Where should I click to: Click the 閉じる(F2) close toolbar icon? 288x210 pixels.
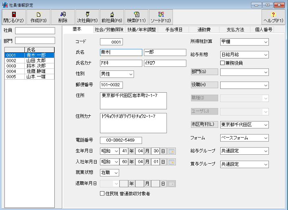point(14,17)
